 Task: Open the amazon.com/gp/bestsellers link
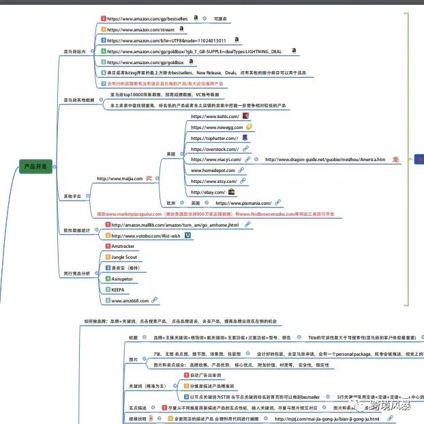pos(147,18)
